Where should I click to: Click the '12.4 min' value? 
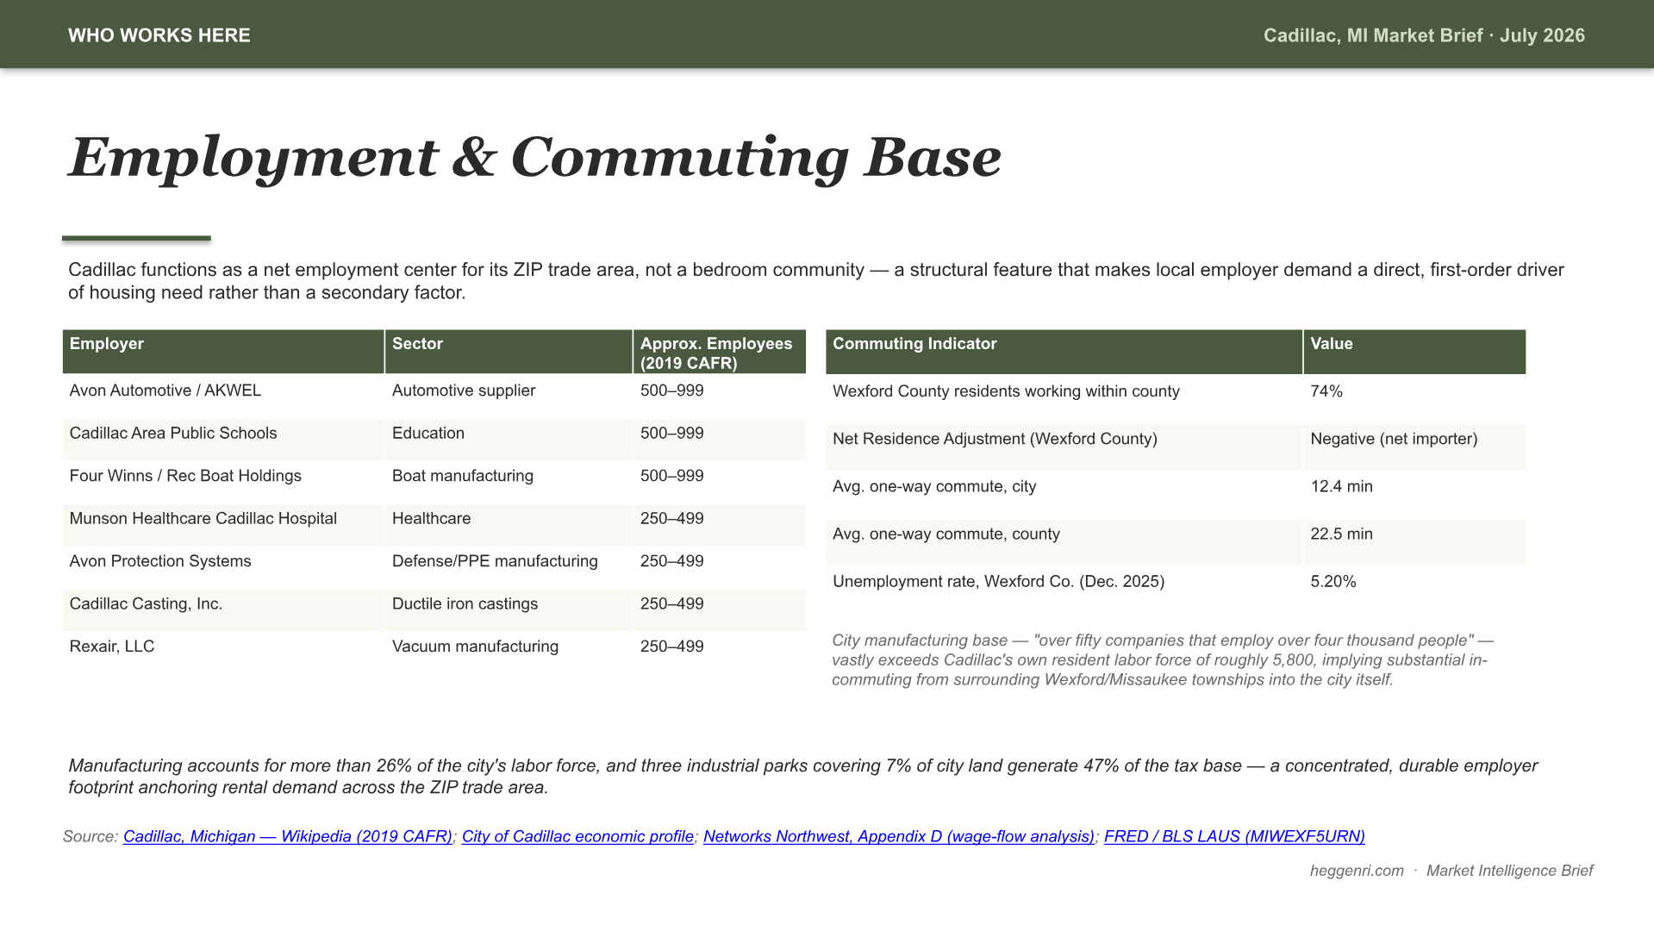(1414, 494)
